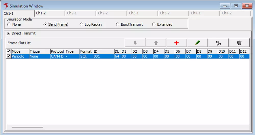The height and width of the screenshot is (135, 255).
Task: Add a new frame with red plus
Action: (176, 43)
